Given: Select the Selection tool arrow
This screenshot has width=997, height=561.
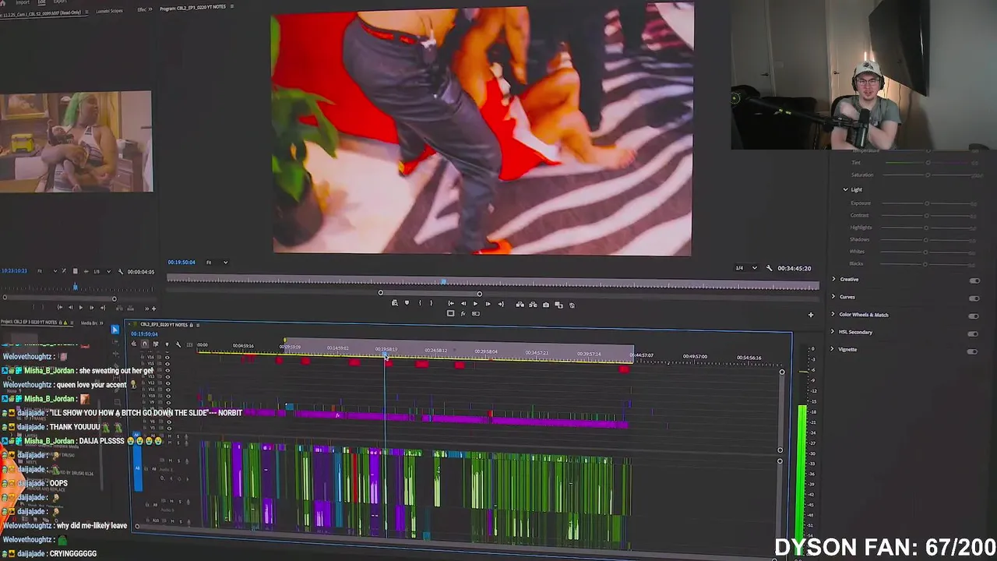Looking at the screenshot, I should [x=114, y=330].
